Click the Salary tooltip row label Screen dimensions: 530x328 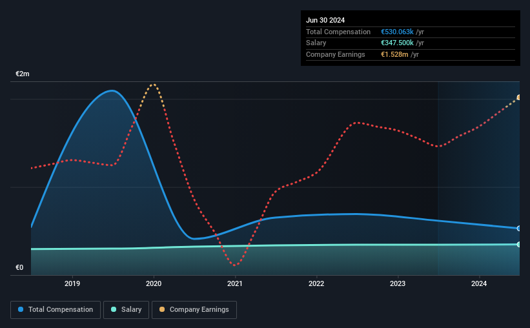click(x=316, y=43)
